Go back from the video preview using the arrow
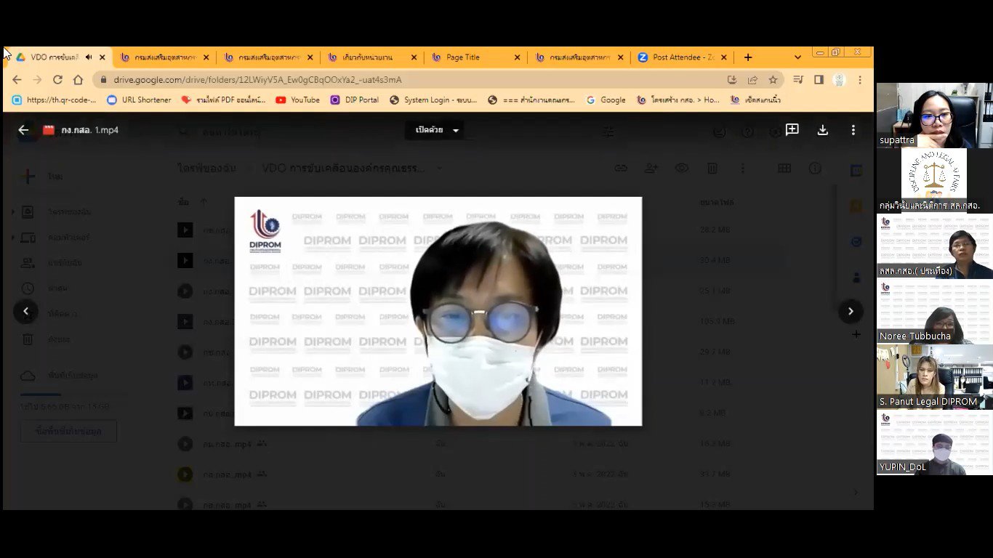Viewport: 993px width, 558px height. point(23,130)
